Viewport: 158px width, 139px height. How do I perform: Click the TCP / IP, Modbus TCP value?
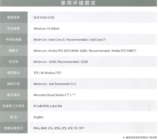47,73
